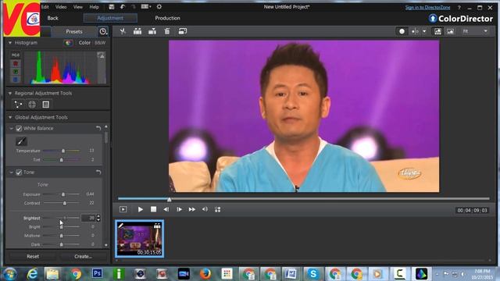Click the toolbar icon left of the trash
500x281 pixels.
(x=152, y=31)
